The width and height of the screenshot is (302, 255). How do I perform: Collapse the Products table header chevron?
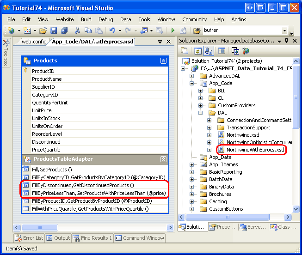point(163,61)
